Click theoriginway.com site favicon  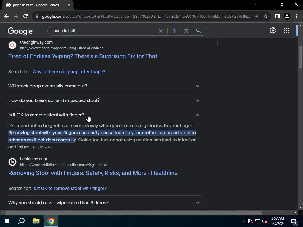[12, 45]
